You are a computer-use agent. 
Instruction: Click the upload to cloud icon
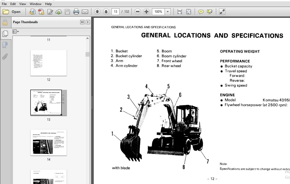59,12
